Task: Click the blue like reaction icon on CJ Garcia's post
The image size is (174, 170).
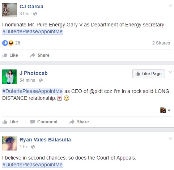Action: [5, 43]
